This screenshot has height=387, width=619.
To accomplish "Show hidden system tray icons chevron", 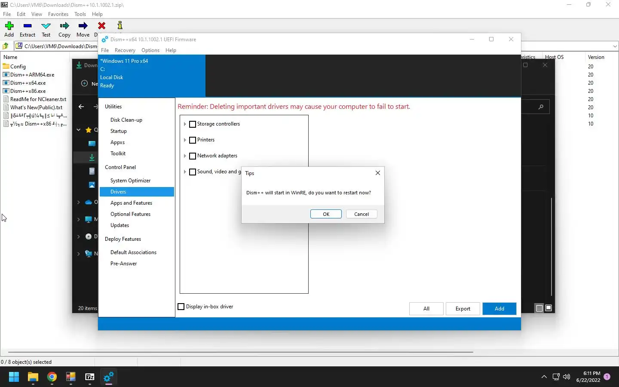I will [544, 377].
